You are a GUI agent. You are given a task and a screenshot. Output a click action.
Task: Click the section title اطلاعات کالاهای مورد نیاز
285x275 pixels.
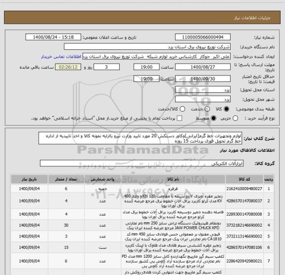pyautogui.click(x=247, y=151)
